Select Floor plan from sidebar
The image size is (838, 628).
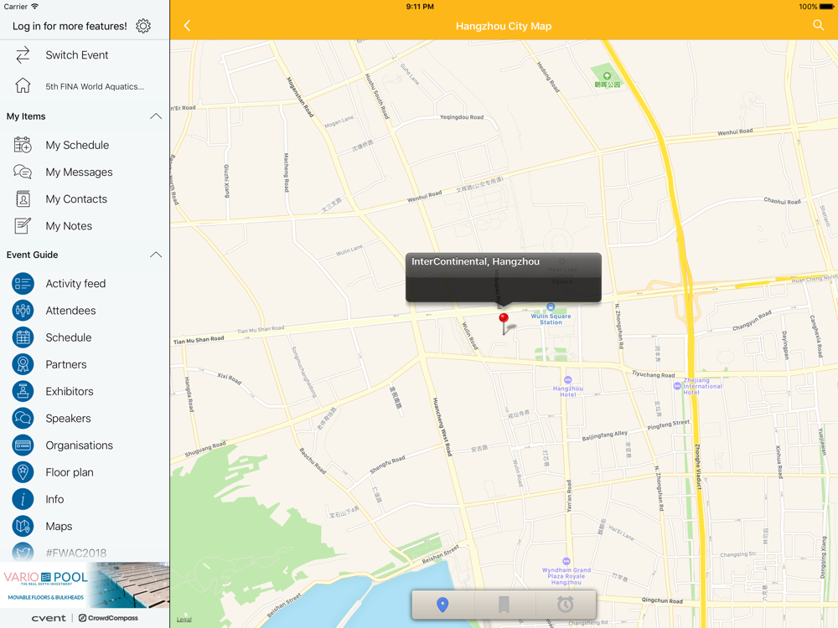pyautogui.click(x=70, y=472)
